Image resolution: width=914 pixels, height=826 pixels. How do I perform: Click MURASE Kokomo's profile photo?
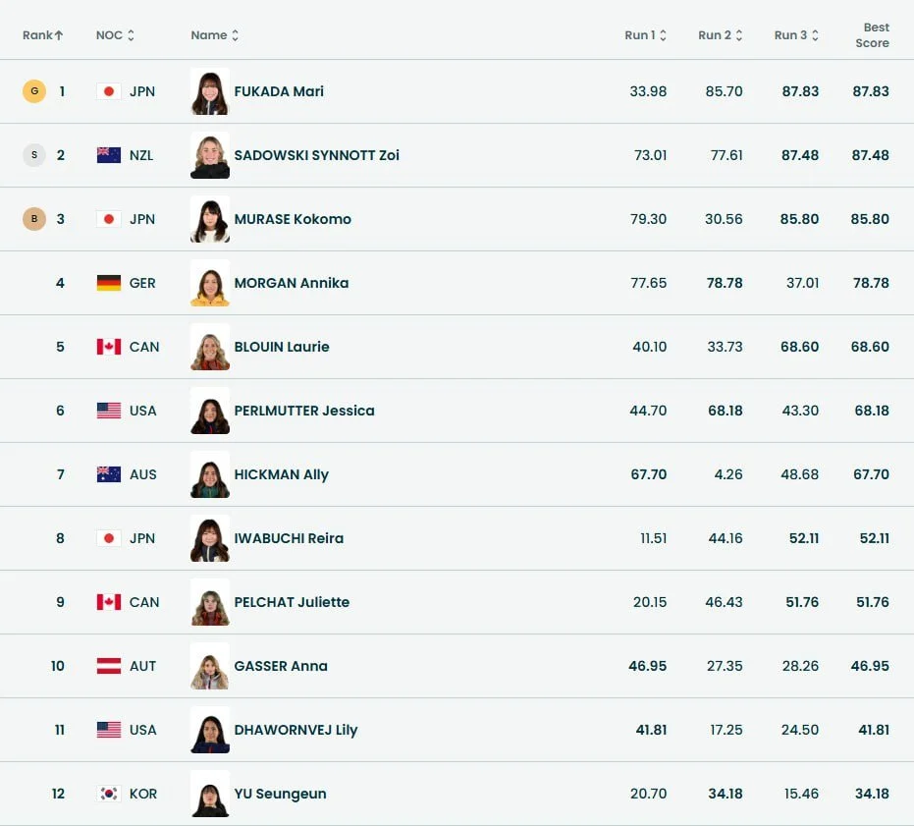click(x=210, y=219)
